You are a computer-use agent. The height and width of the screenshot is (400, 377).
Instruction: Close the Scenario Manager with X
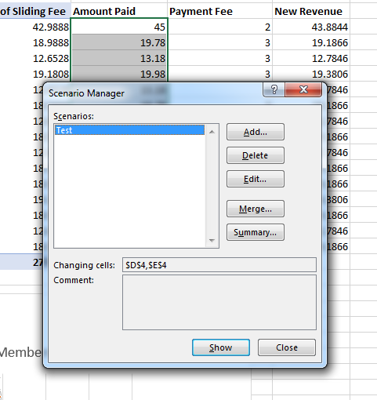click(303, 90)
